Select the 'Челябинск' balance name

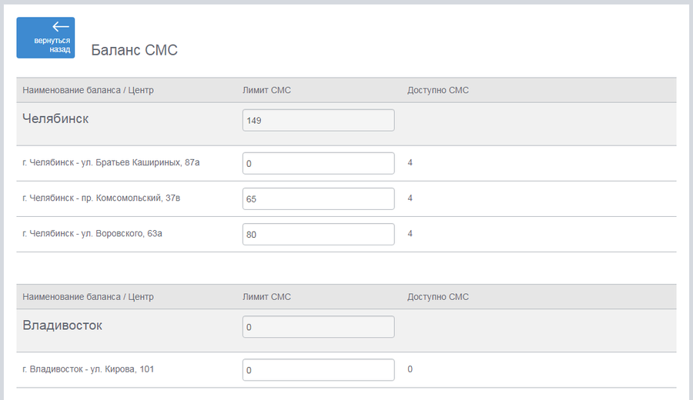[x=55, y=118]
